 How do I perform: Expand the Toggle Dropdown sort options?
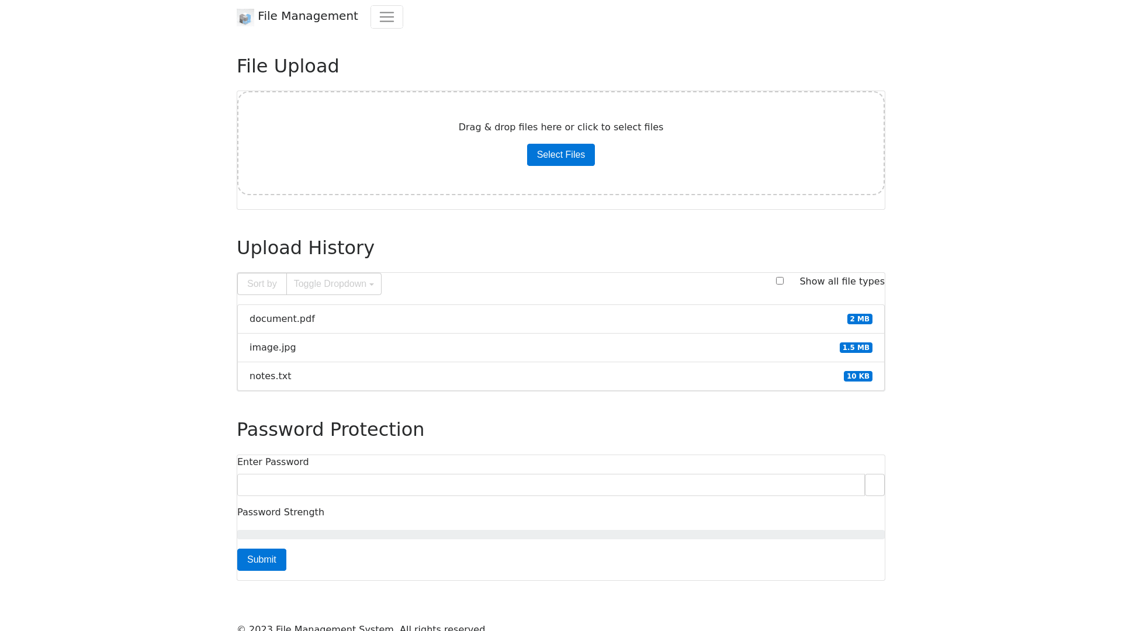tap(334, 284)
